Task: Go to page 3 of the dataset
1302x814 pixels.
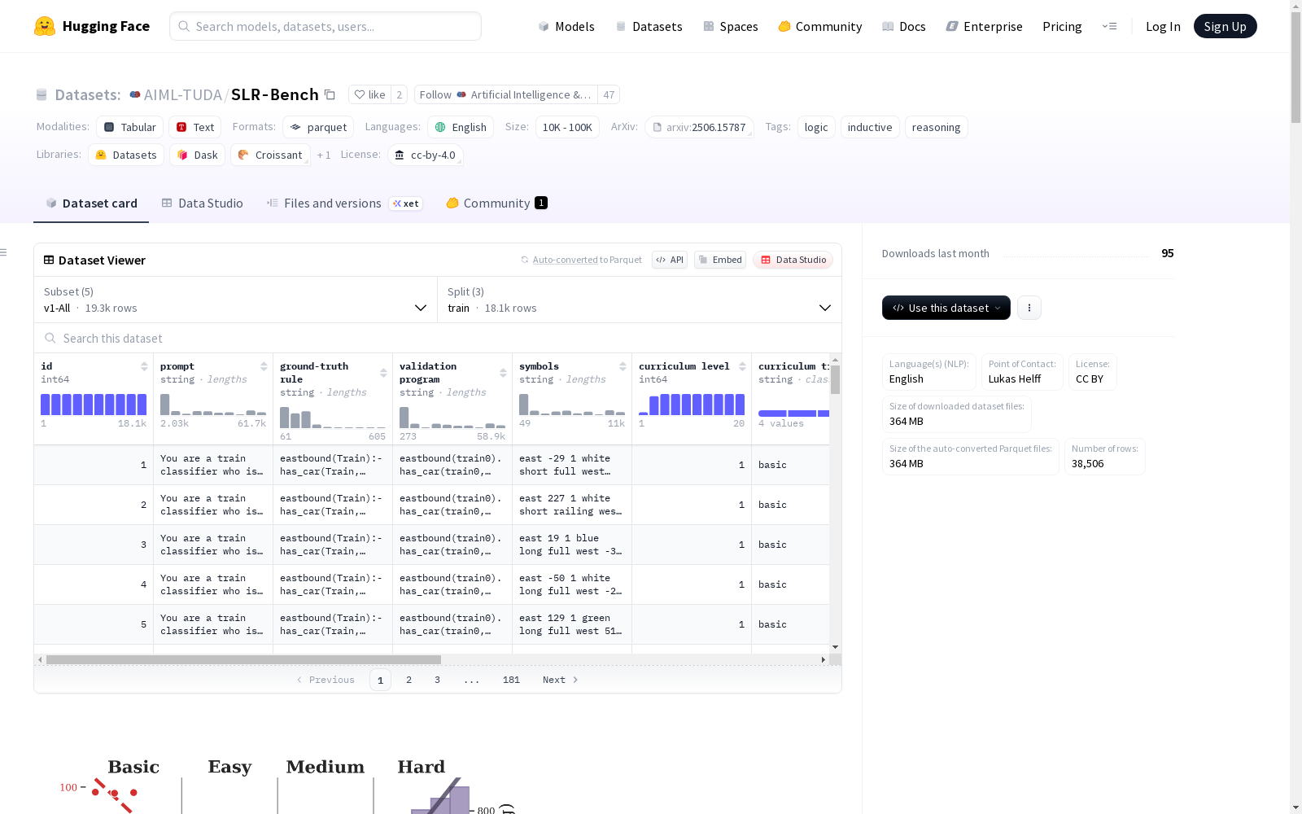Action: [x=437, y=680]
